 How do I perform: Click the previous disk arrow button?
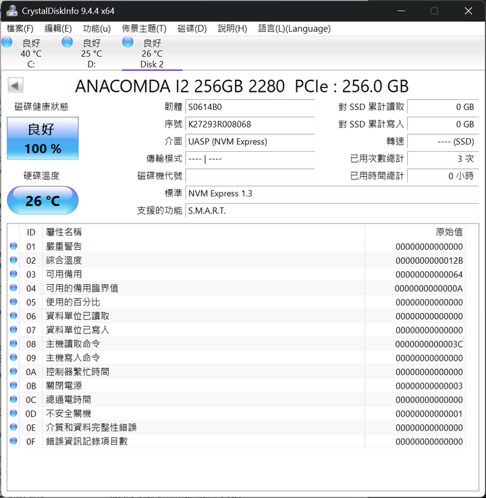16,86
